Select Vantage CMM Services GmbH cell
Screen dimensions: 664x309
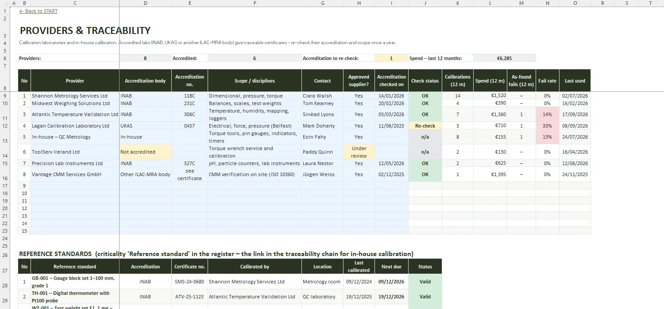[x=75, y=174]
